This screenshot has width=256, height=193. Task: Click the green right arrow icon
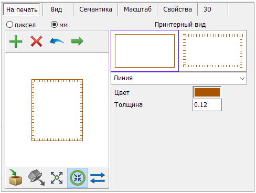pyautogui.click(x=77, y=41)
